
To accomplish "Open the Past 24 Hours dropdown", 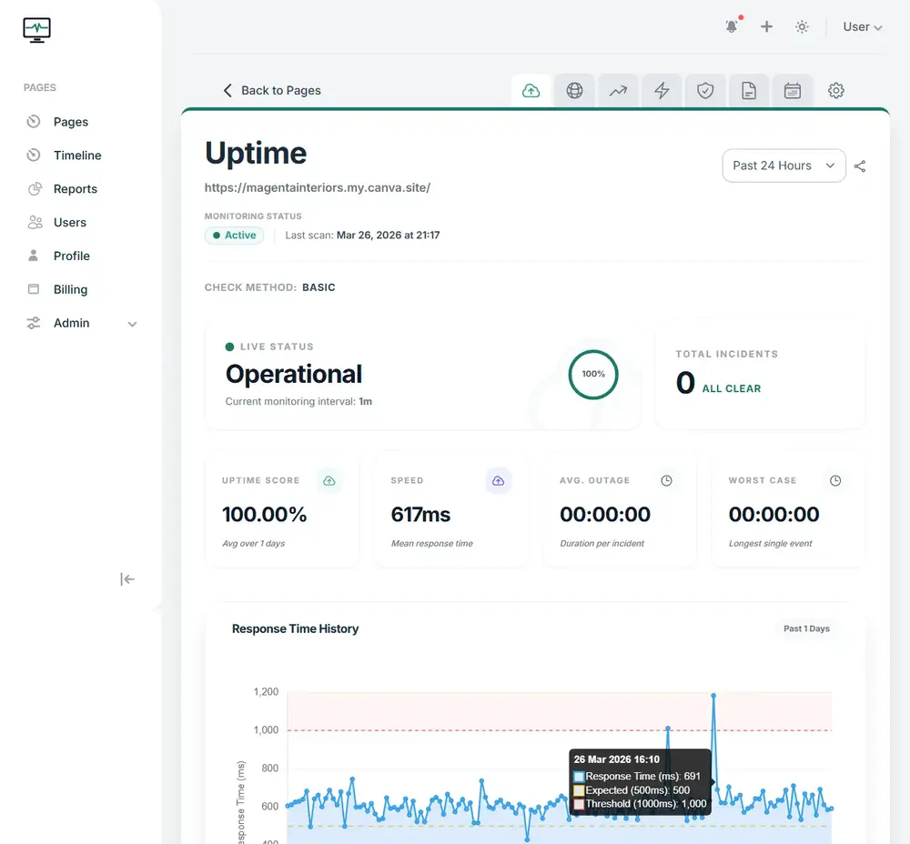I will point(784,166).
